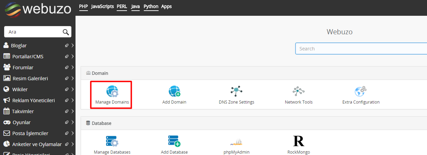Click the magnifier icon in sidebar search
This screenshot has height=155, width=427.
66,32
